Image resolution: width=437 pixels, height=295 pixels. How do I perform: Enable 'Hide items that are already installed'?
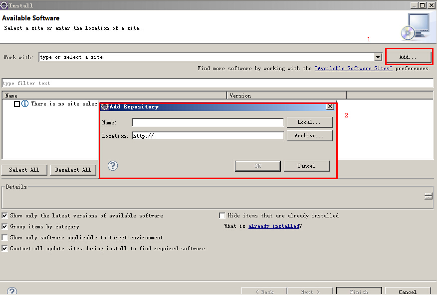pyautogui.click(x=222, y=216)
